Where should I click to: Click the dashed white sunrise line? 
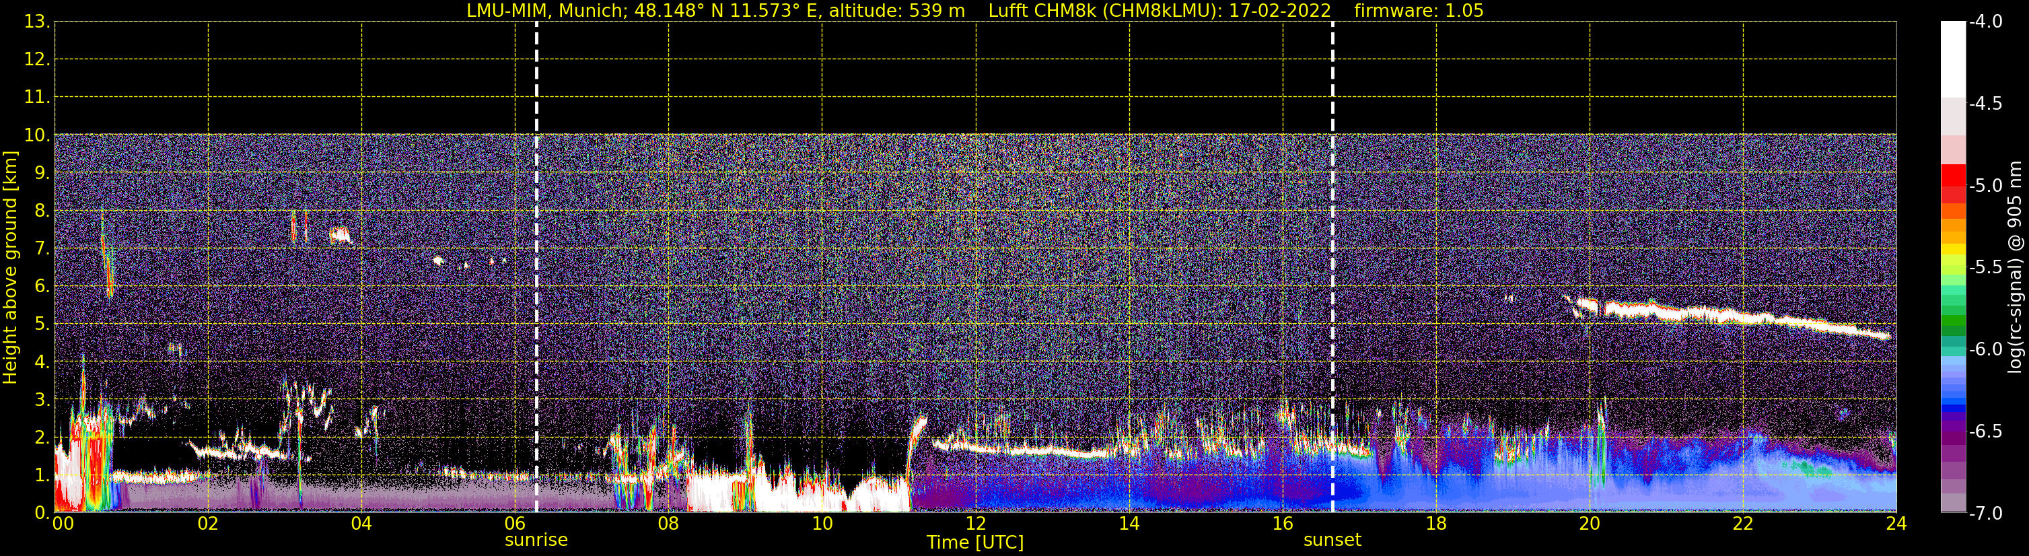pos(536,267)
